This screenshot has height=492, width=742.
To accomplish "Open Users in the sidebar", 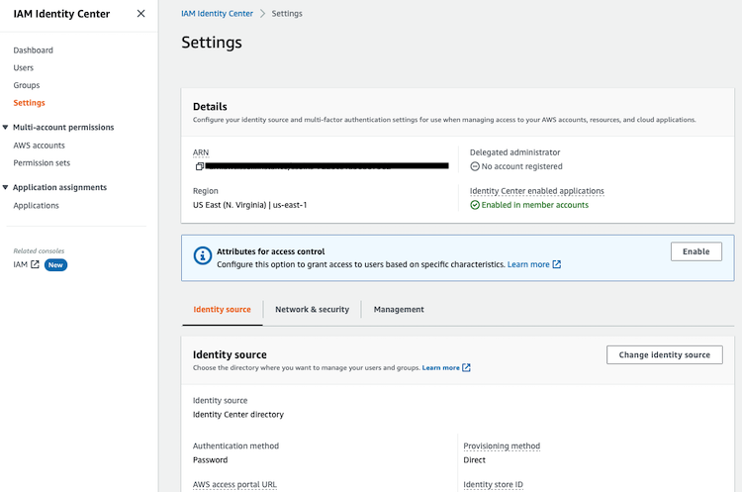I will point(23,67).
